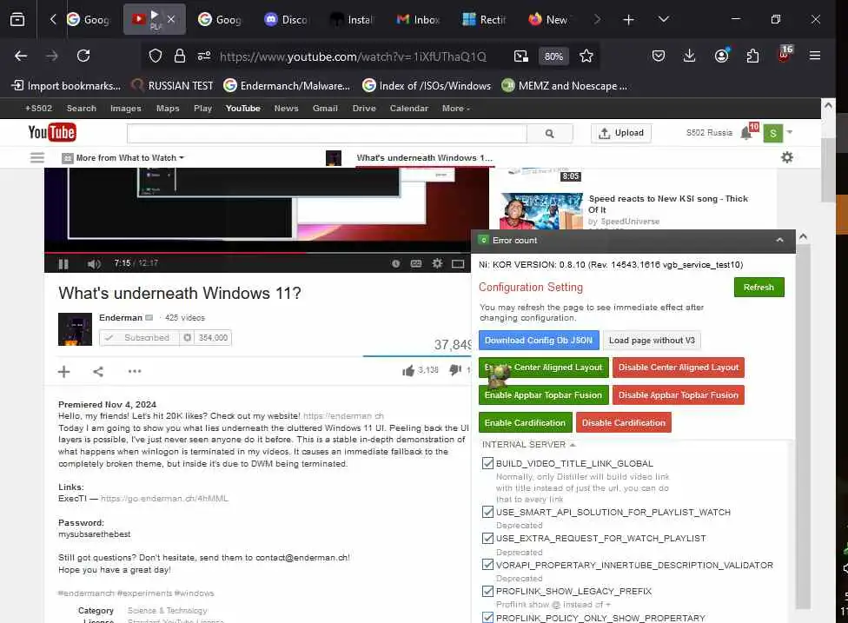The image size is (848, 623).
Task: Open Calendar in the Google bar
Action: (409, 108)
